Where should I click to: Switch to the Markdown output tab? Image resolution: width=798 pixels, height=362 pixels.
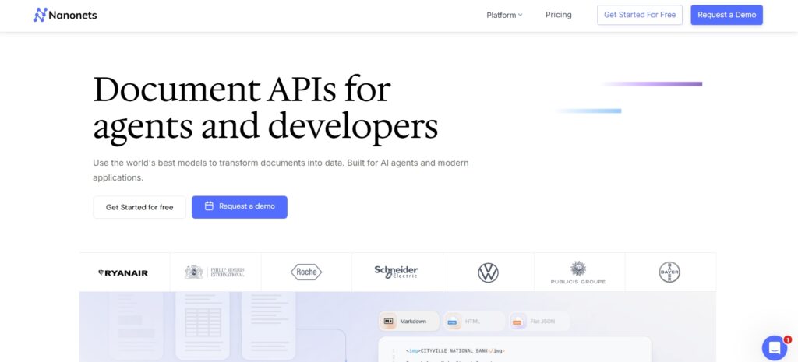406,321
